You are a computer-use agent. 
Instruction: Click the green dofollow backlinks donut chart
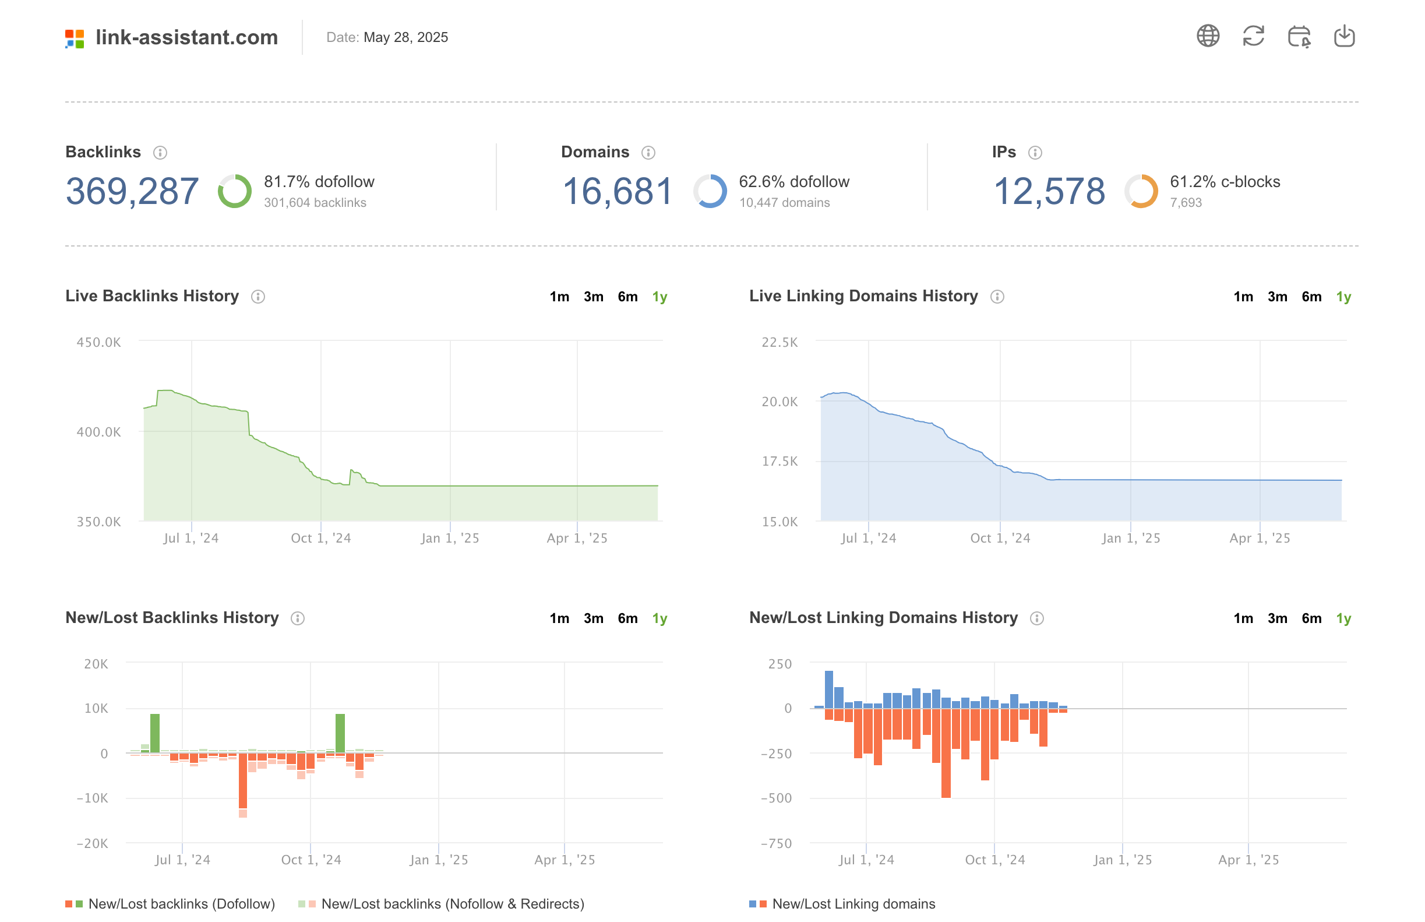tap(234, 191)
